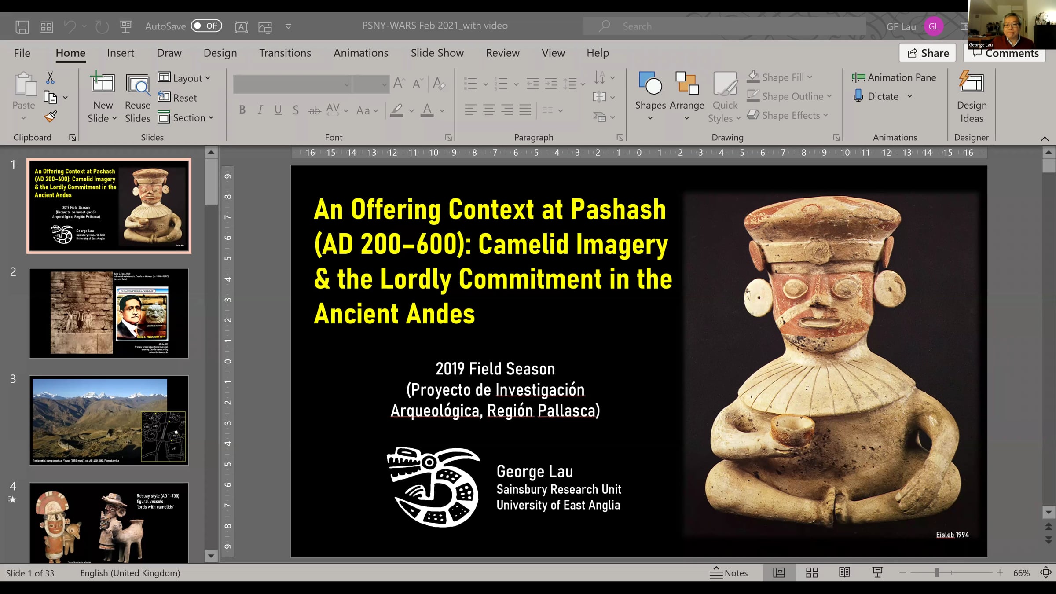Show Notes pane from status bar
1056x594 pixels.
[x=729, y=572]
